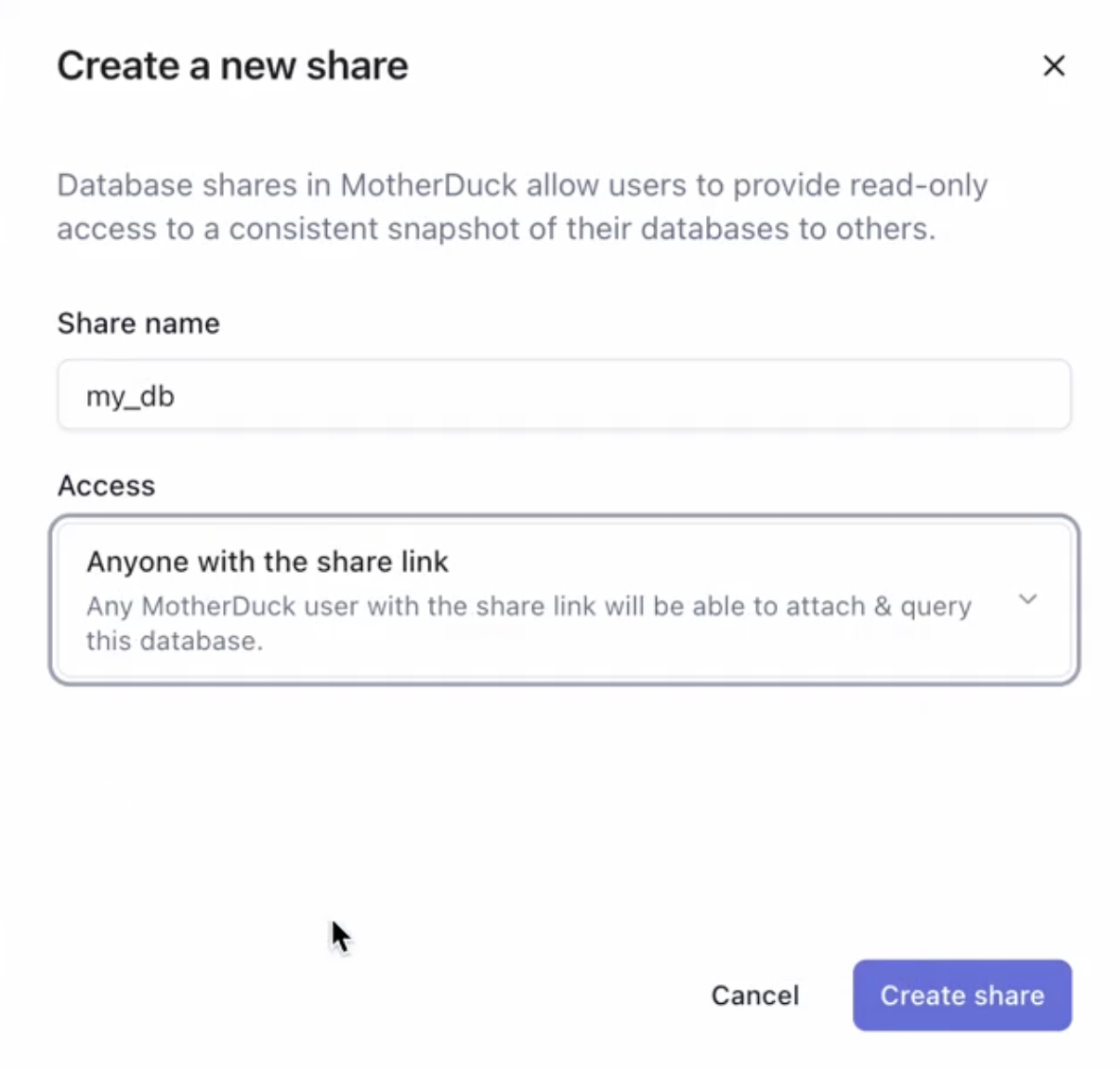Dismiss the dialog via Cancel text

755,995
